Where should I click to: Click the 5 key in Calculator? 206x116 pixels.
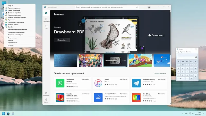point(183,72)
